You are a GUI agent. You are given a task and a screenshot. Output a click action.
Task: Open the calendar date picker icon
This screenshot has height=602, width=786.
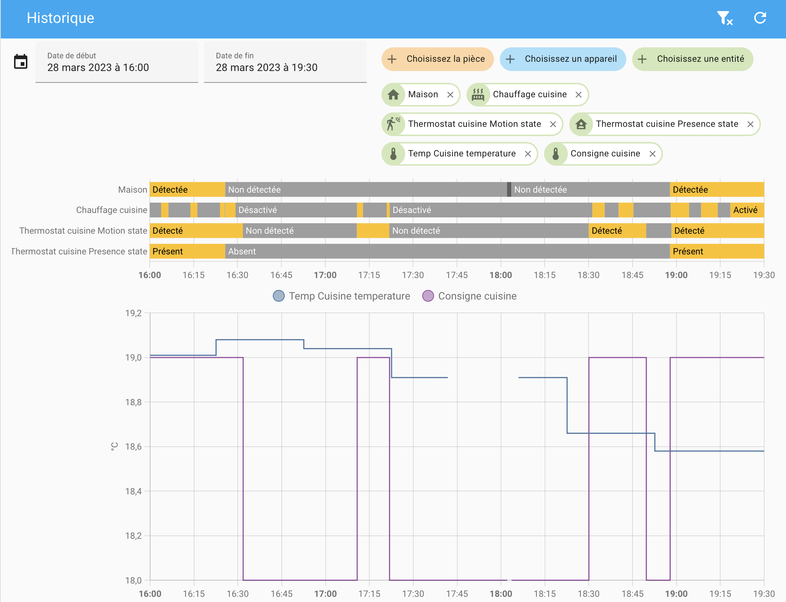21,62
